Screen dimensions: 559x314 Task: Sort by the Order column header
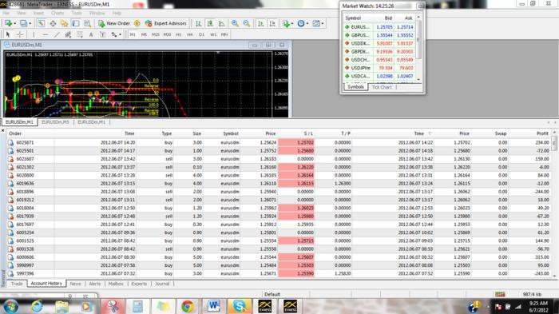coord(15,133)
